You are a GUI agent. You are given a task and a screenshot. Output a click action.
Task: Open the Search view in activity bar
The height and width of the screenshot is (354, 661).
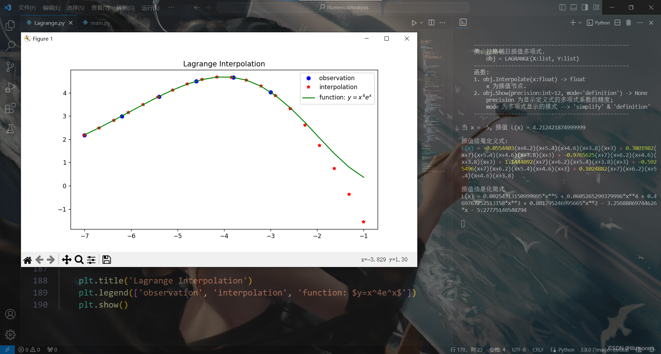[10, 45]
